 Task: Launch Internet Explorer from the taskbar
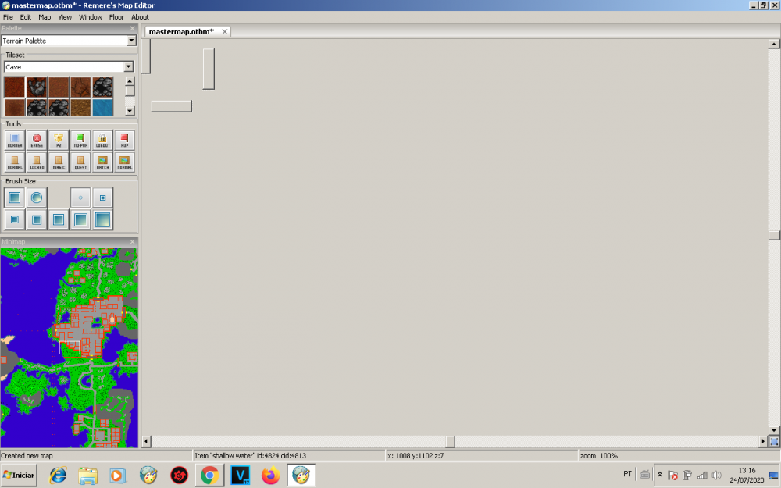(58, 475)
